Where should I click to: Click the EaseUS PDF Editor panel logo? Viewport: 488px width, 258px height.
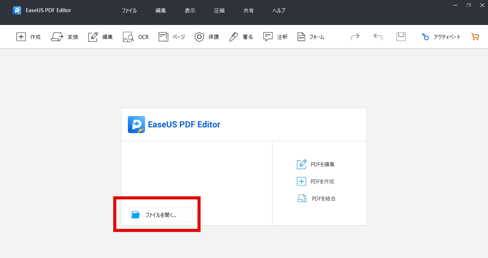(136, 125)
